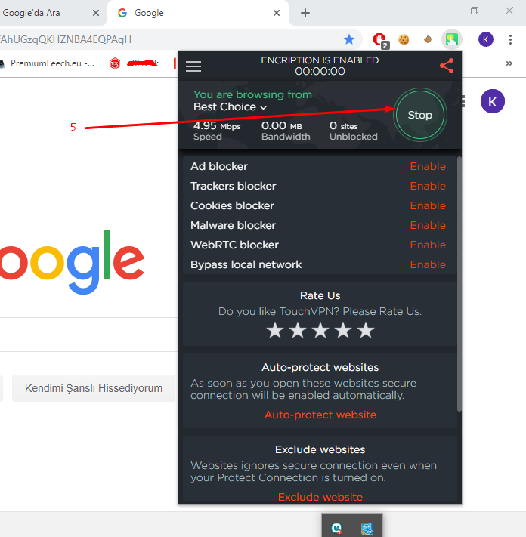The image size is (526, 537).
Task: Click the share icon in VPN panel
Action: tap(447, 66)
